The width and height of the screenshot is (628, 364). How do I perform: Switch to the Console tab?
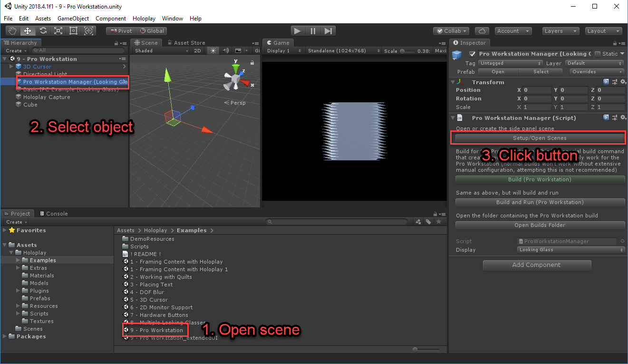point(53,214)
